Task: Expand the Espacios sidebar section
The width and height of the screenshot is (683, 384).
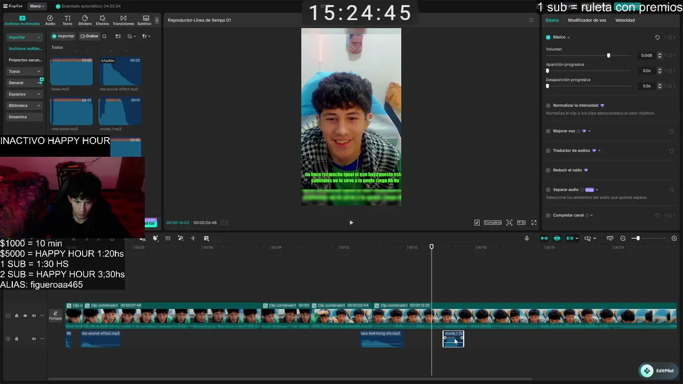Action: [x=25, y=94]
